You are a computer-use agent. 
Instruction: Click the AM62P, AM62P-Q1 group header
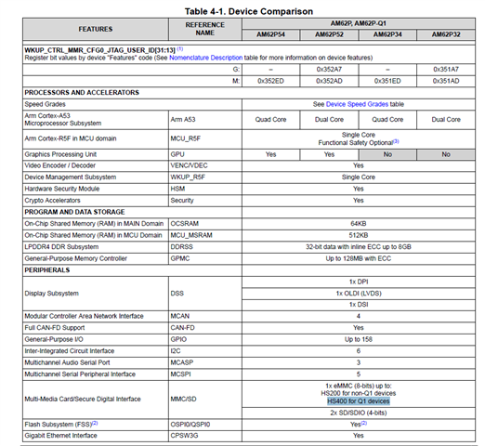[x=359, y=23]
